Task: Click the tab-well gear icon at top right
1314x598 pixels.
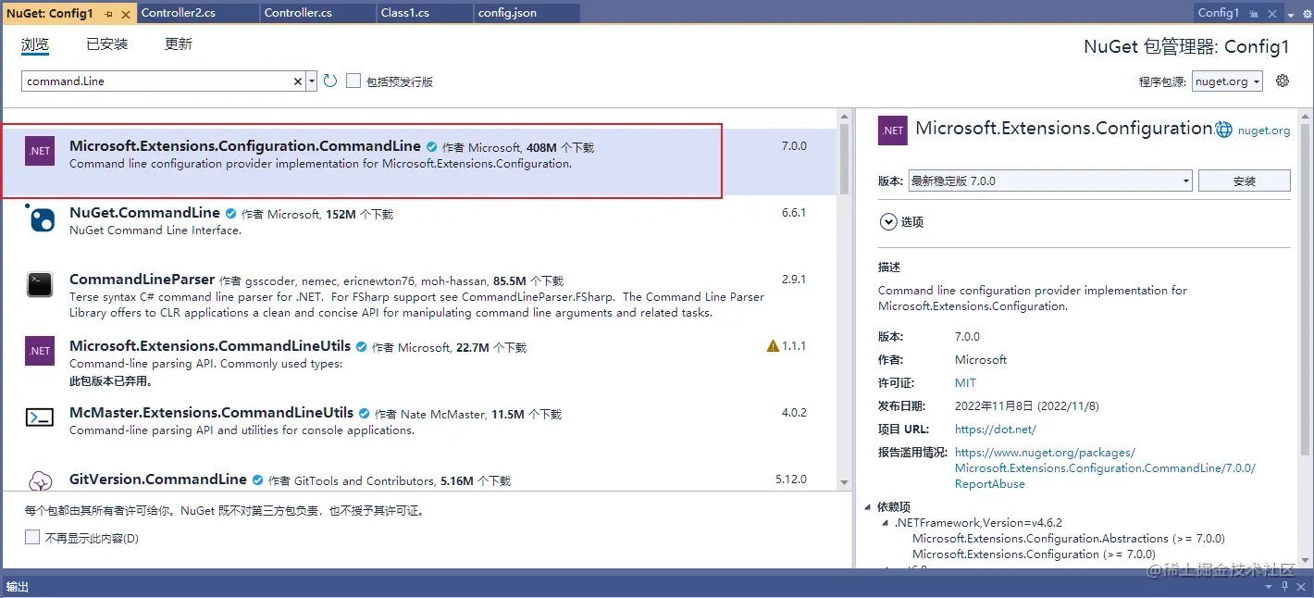Action: point(1306,13)
